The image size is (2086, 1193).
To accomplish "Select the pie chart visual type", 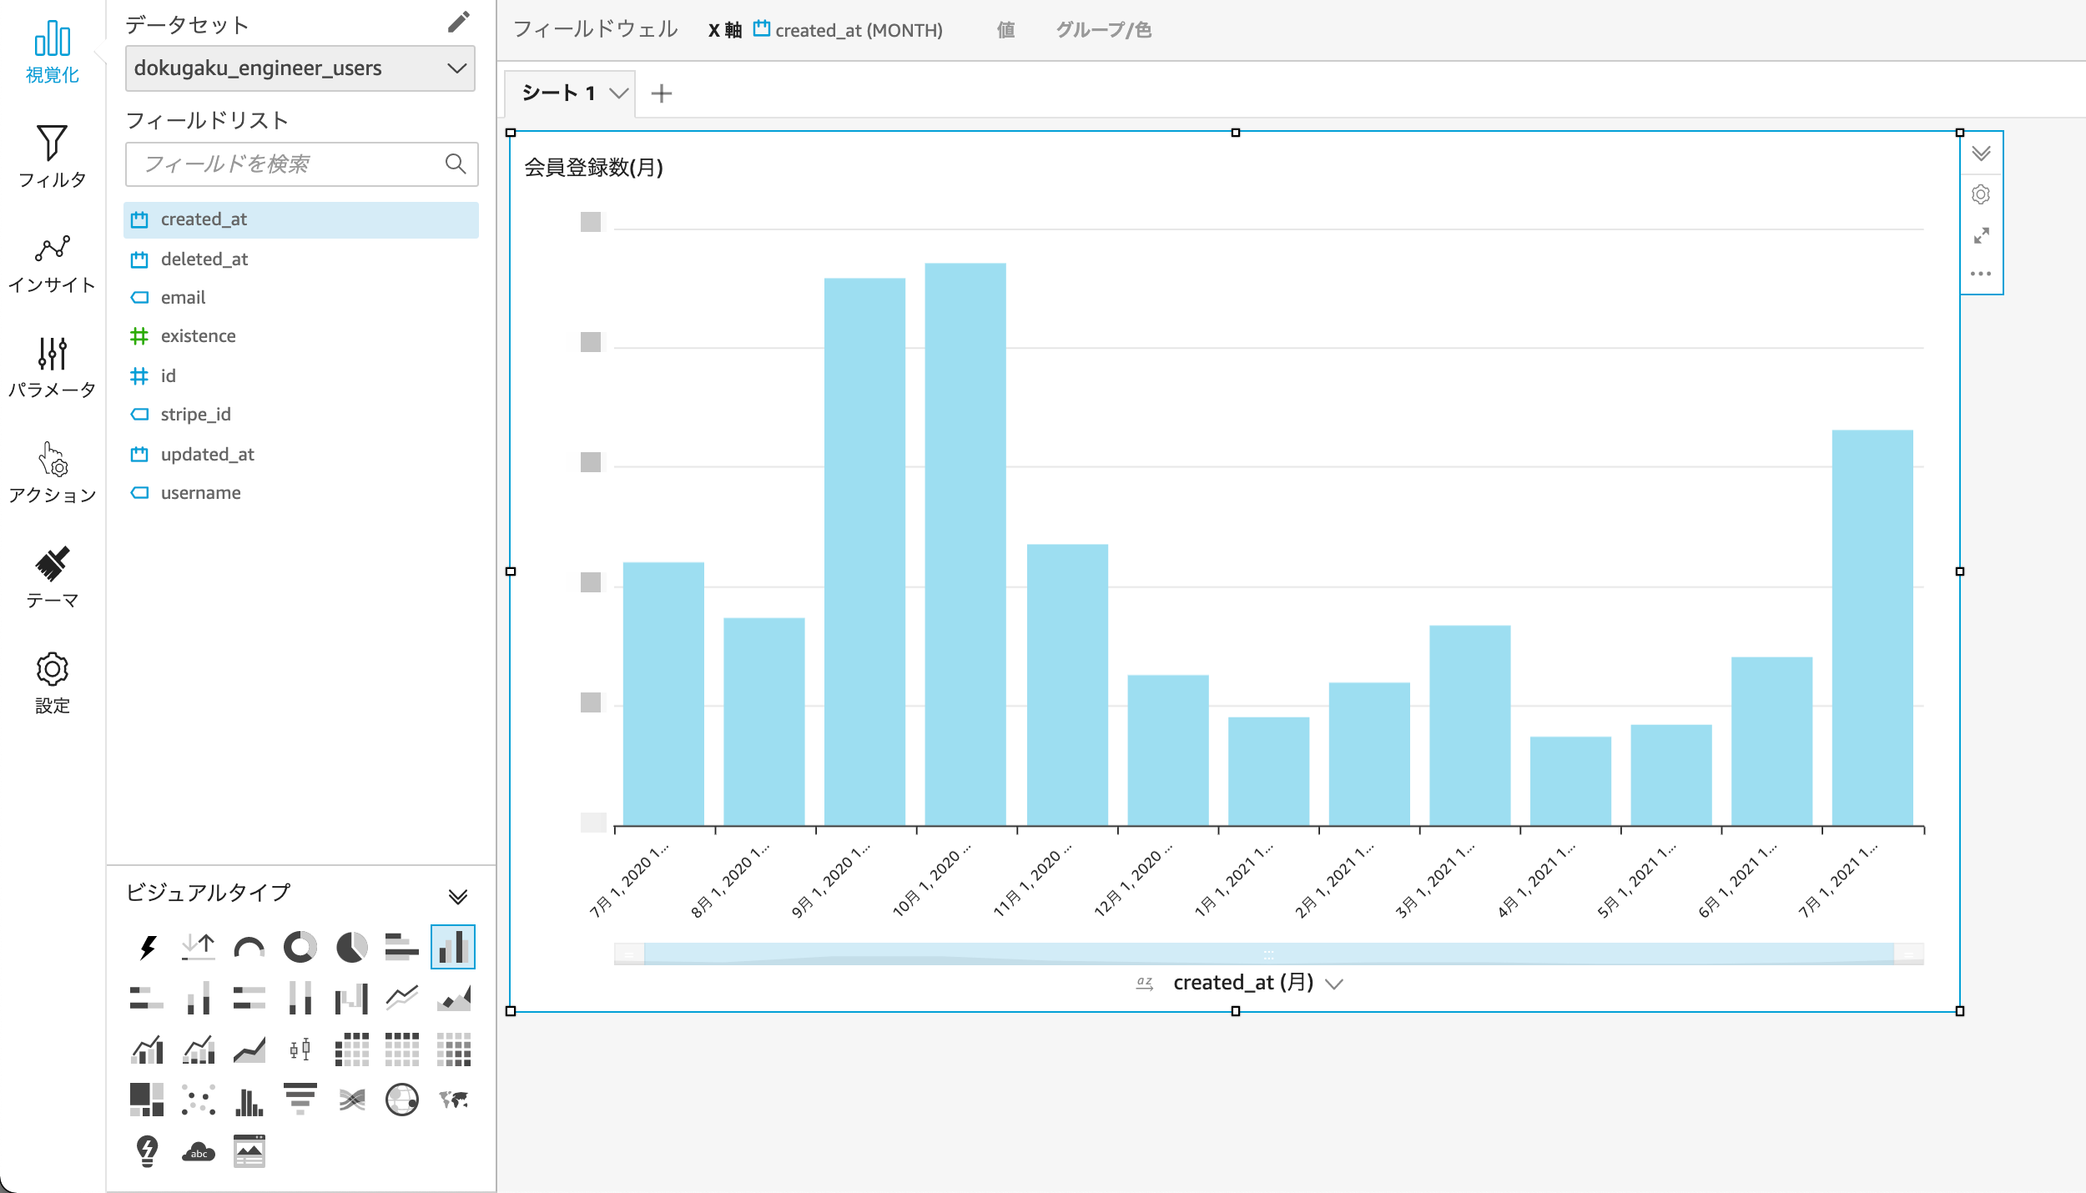I will (x=351, y=947).
